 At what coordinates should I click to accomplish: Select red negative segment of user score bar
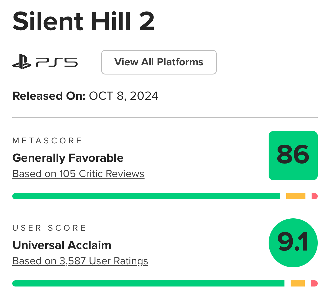(x=314, y=283)
